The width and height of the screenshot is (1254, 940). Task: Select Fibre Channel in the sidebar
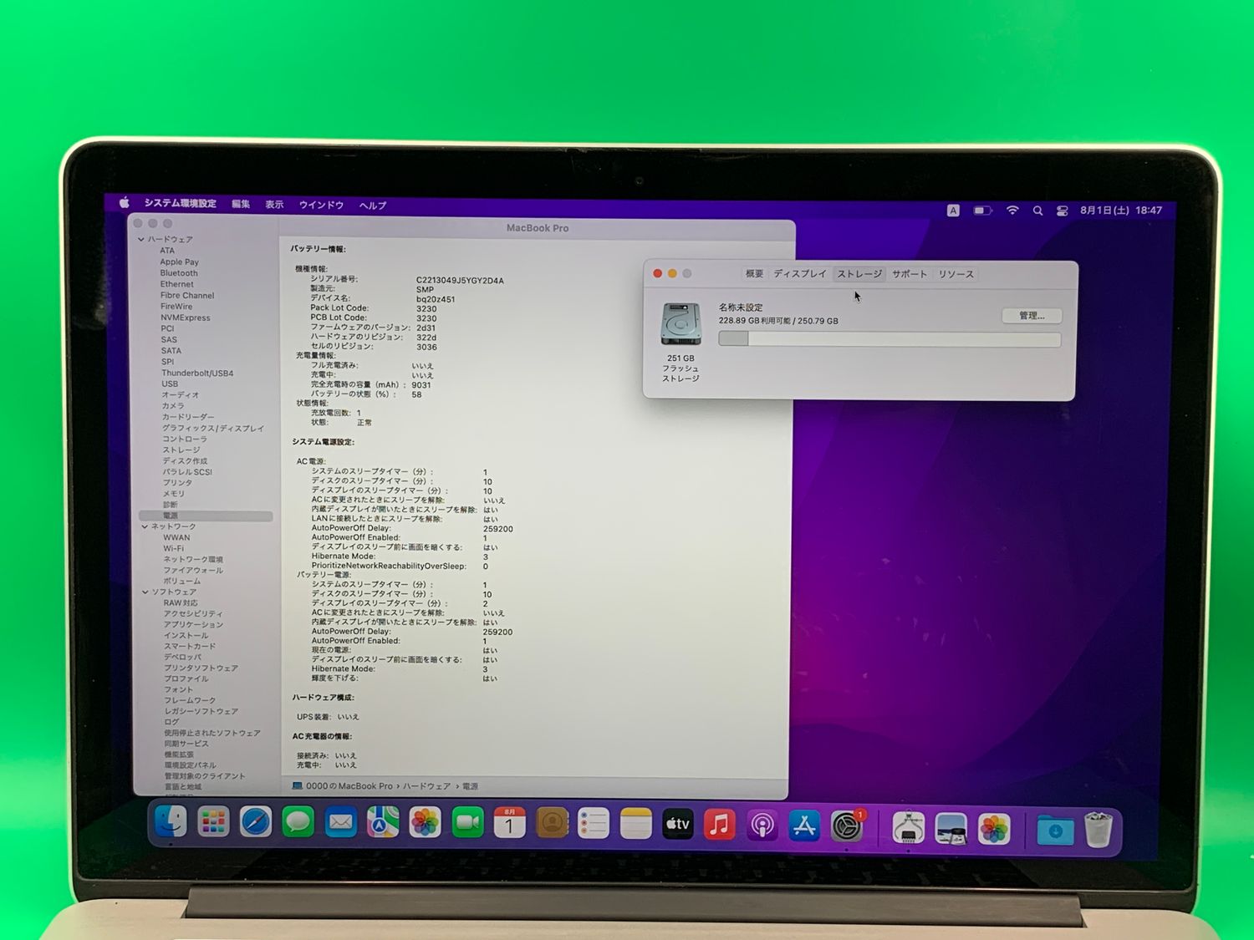pyautogui.click(x=187, y=296)
